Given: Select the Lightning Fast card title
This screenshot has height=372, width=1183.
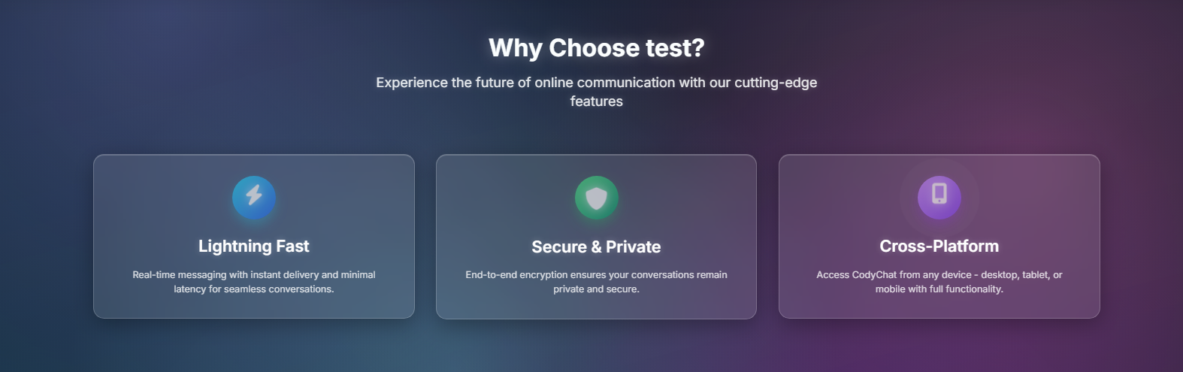Looking at the screenshot, I should (254, 246).
